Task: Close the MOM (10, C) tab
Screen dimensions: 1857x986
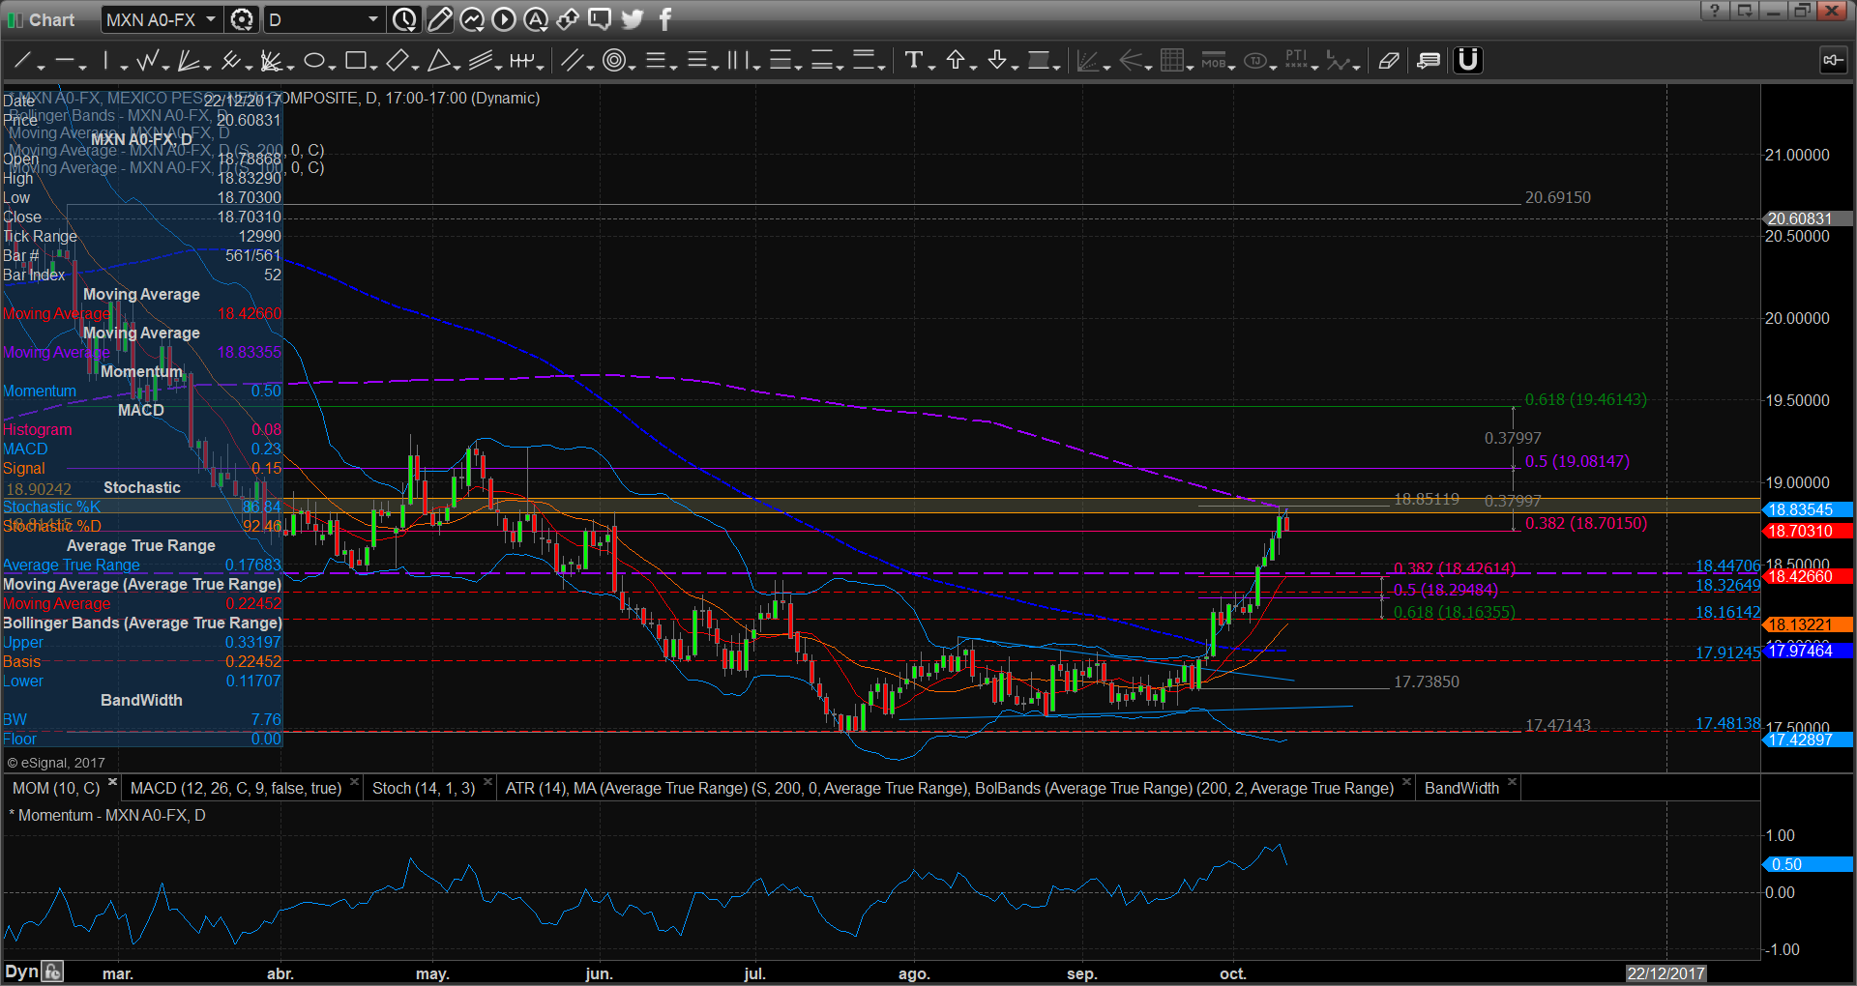Action: 112,782
